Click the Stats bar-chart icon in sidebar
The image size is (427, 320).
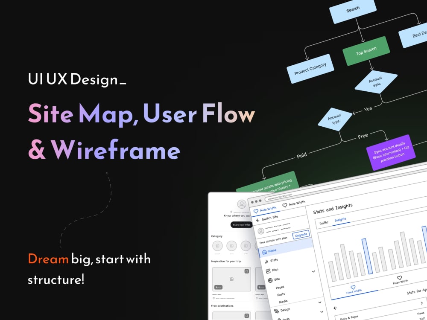click(x=266, y=262)
